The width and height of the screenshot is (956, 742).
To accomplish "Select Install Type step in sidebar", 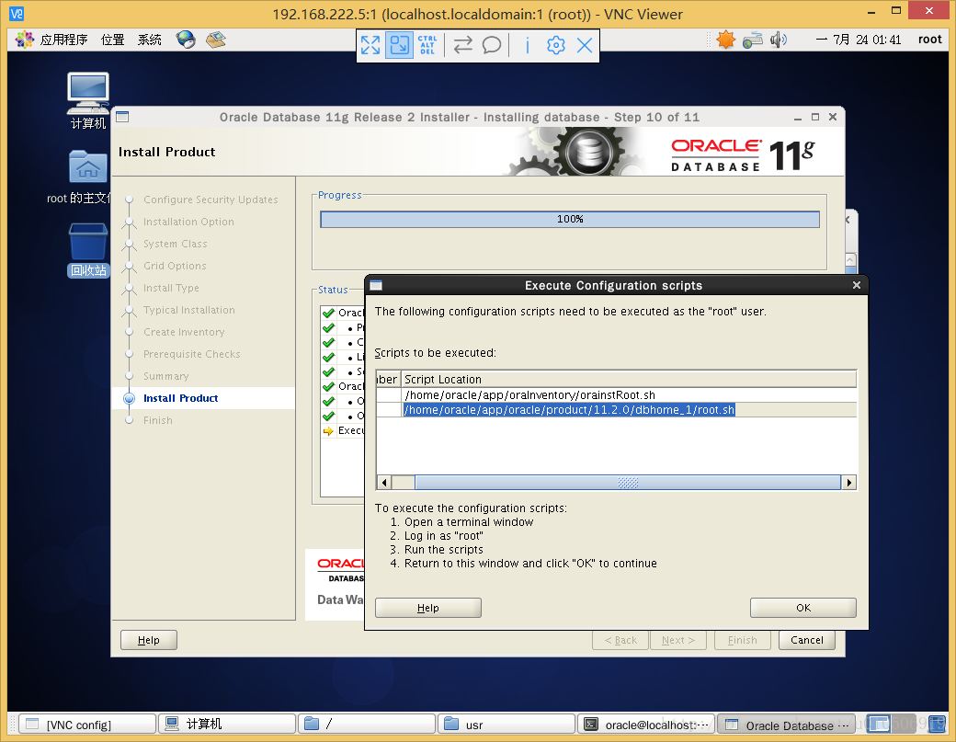I will pos(171,288).
